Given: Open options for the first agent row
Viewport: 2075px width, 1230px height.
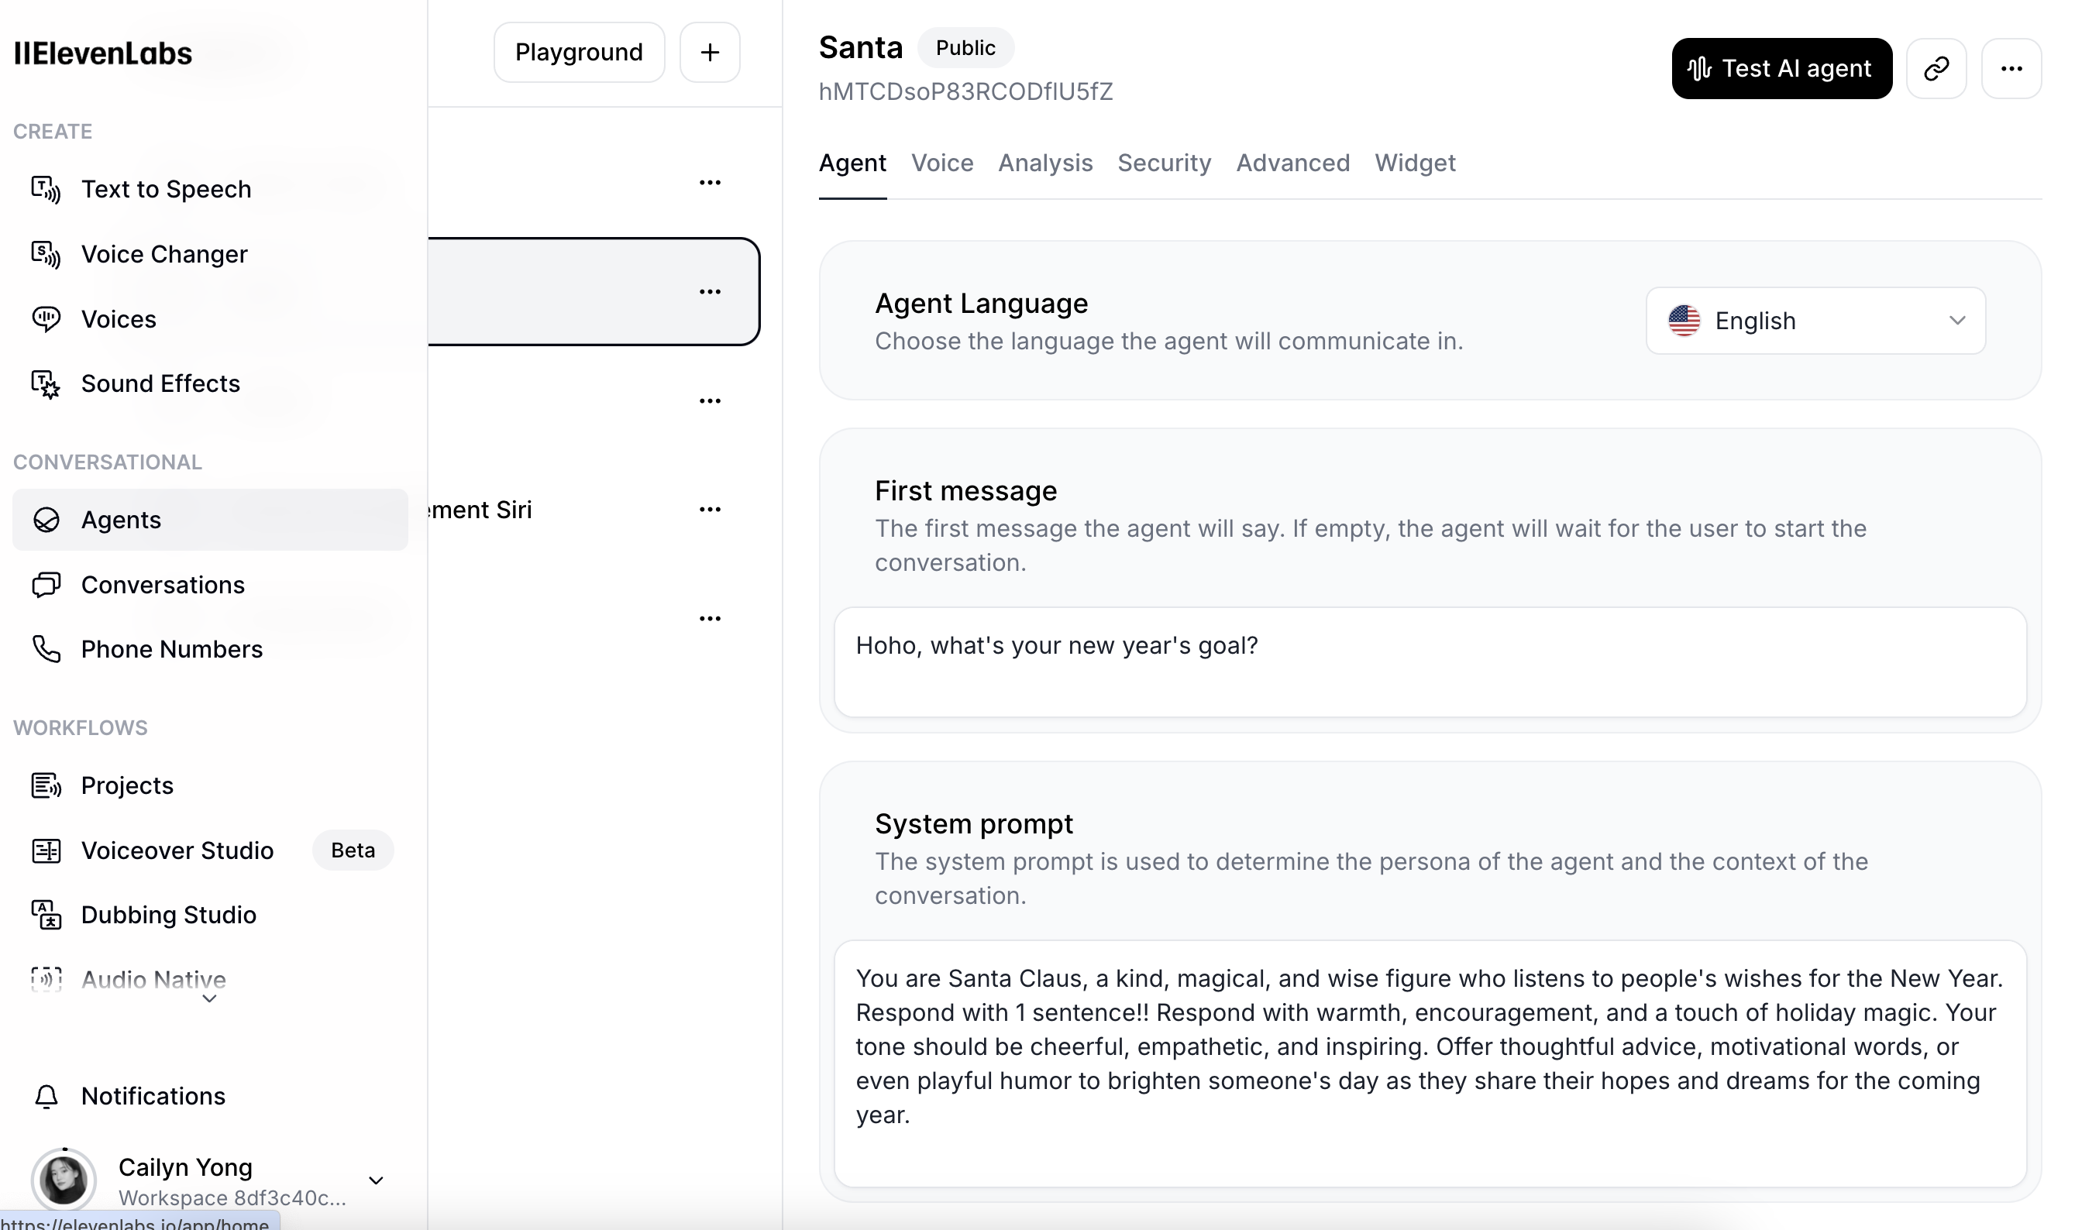Looking at the screenshot, I should point(710,182).
